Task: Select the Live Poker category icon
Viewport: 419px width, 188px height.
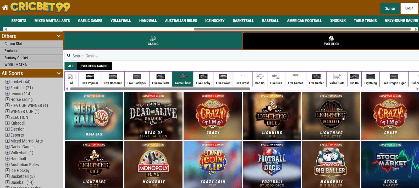Action: pyautogui.click(x=223, y=77)
